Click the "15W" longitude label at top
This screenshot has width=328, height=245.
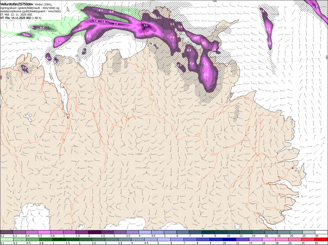pyautogui.click(x=214, y=1)
